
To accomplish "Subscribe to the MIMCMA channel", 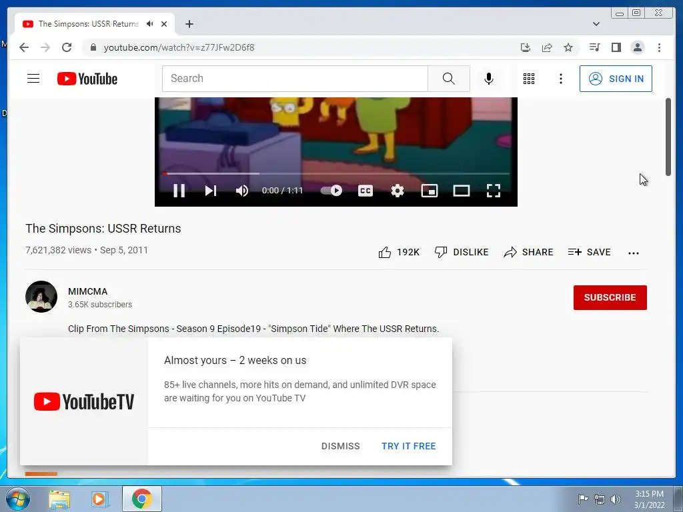I will (610, 298).
